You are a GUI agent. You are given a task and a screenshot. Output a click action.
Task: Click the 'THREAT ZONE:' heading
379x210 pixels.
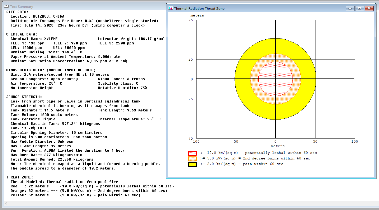[20, 177]
